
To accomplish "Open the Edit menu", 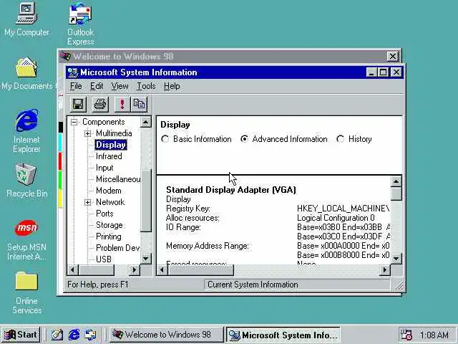I will point(97,86).
